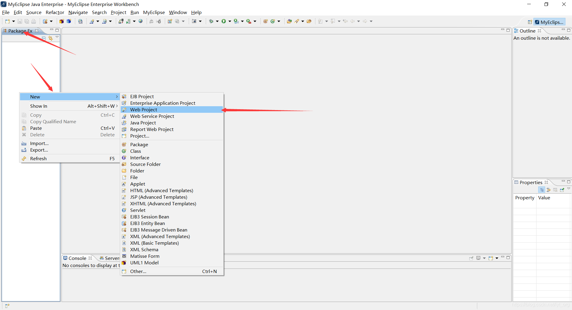Choose EJB3 Session Bean in submenu

[x=172, y=217]
